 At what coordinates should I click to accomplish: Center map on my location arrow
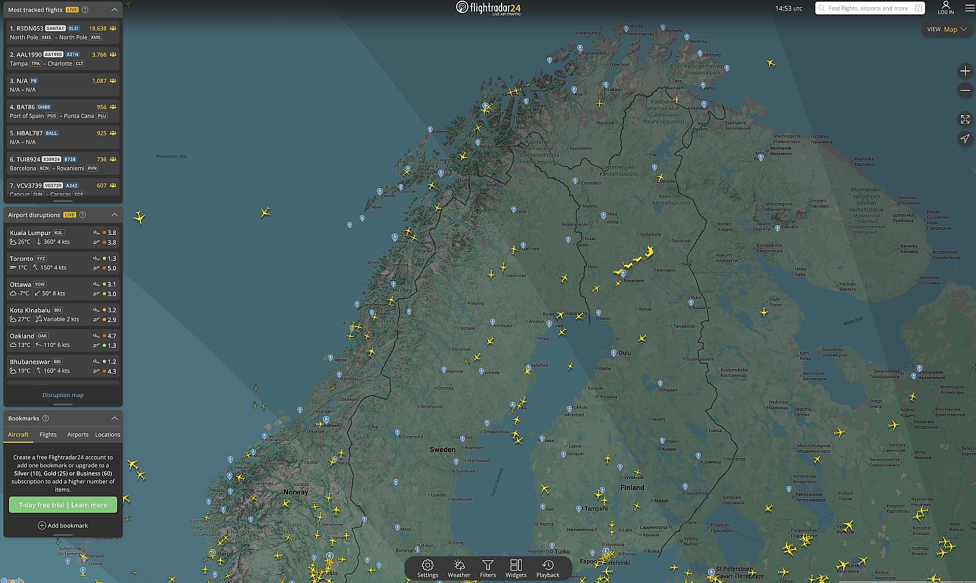(965, 138)
